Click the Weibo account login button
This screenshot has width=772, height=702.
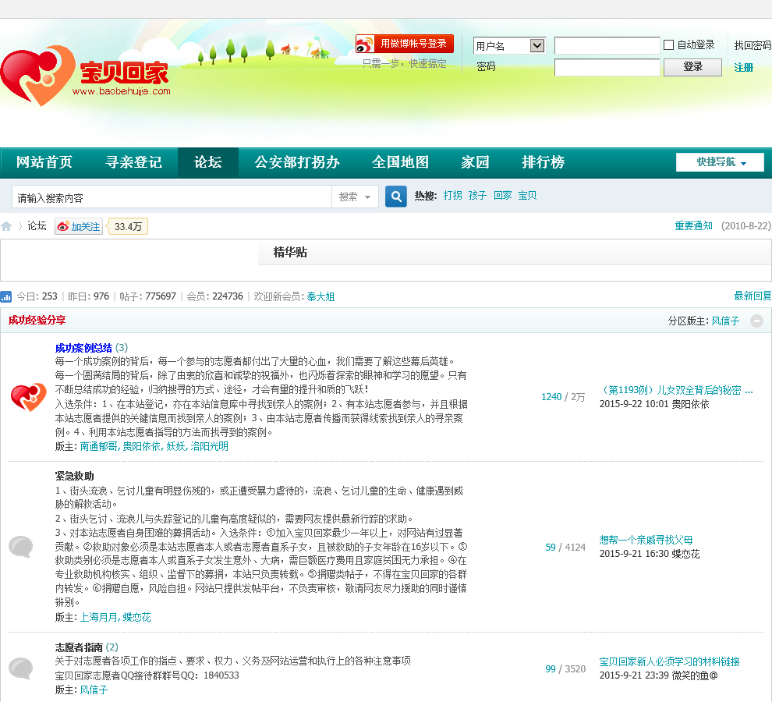coord(404,44)
